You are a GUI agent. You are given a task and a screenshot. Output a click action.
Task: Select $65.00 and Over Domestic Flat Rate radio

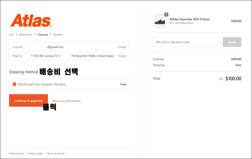(x=14, y=84)
